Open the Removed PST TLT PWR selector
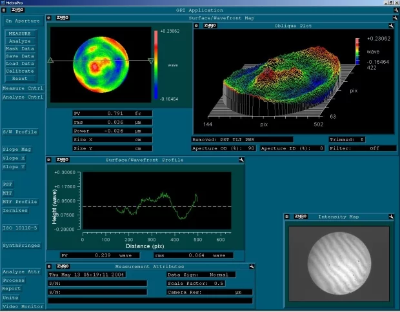This screenshot has height=312, width=400. tap(243, 139)
